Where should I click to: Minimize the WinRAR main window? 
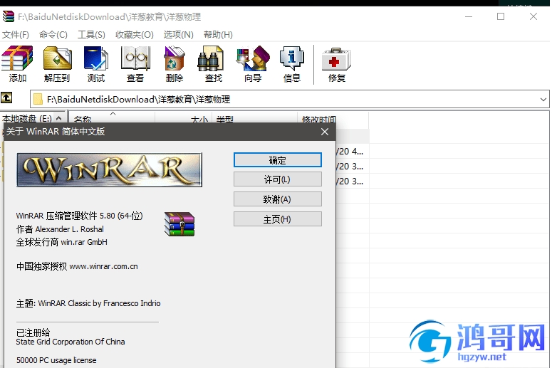click(469, 16)
